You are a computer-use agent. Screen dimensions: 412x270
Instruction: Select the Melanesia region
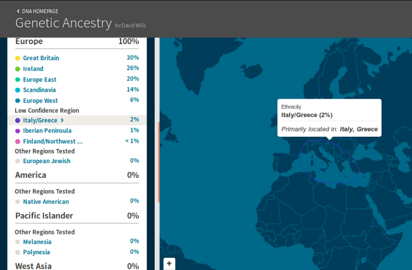pos(37,242)
